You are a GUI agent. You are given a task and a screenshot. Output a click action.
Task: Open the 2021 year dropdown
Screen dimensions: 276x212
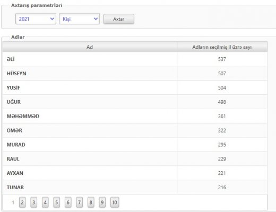(36, 19)
